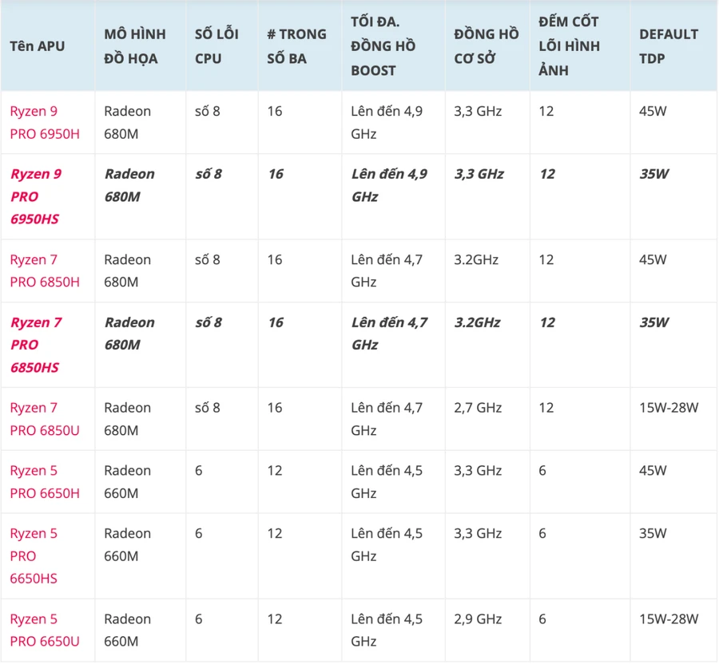This screenshot has height=664, width=719.
Task: Click the DEFAULT TDP column header
Action: click(669, 46)
